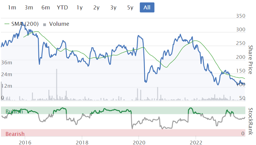Select the 5y time range
This screenshot has width=256, height=145.
pos(130,8)
